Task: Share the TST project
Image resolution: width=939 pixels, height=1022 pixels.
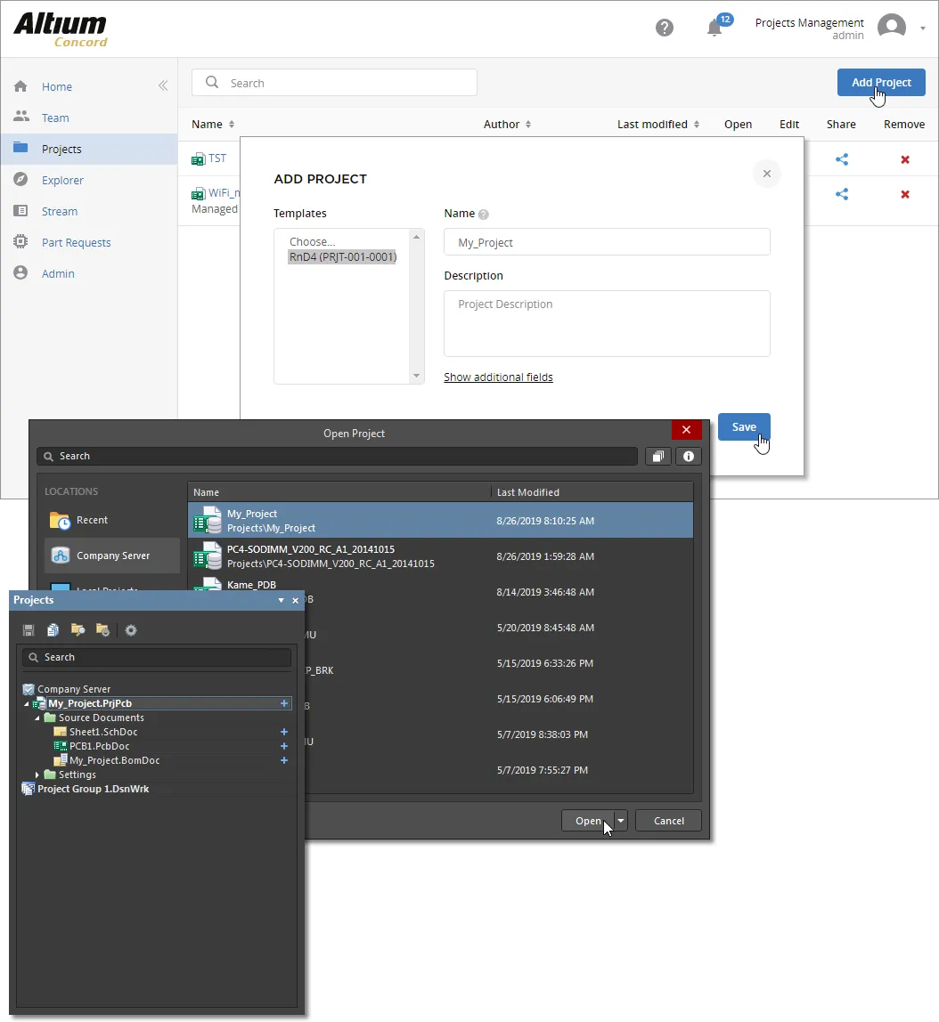Action: coord(842,159)
